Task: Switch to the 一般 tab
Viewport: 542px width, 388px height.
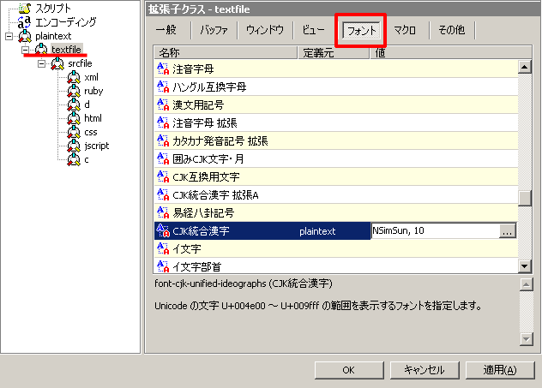Action: click(x=166, y=30)
